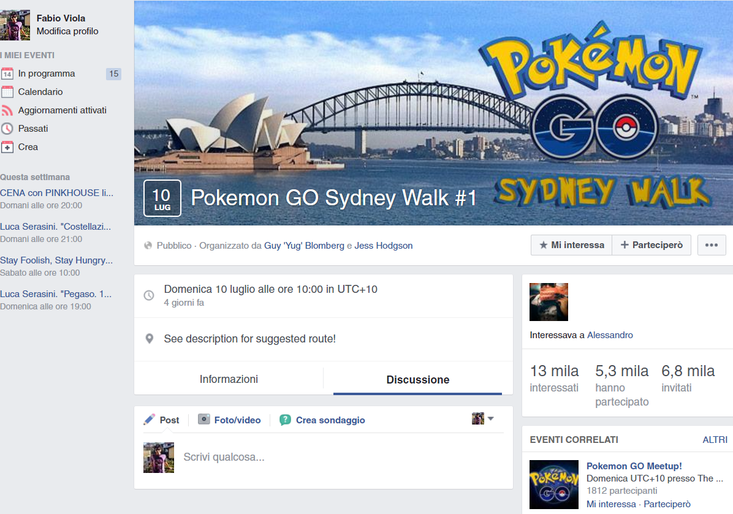Click the event time clock icon

pyautogui.click(x=149, y=295)
